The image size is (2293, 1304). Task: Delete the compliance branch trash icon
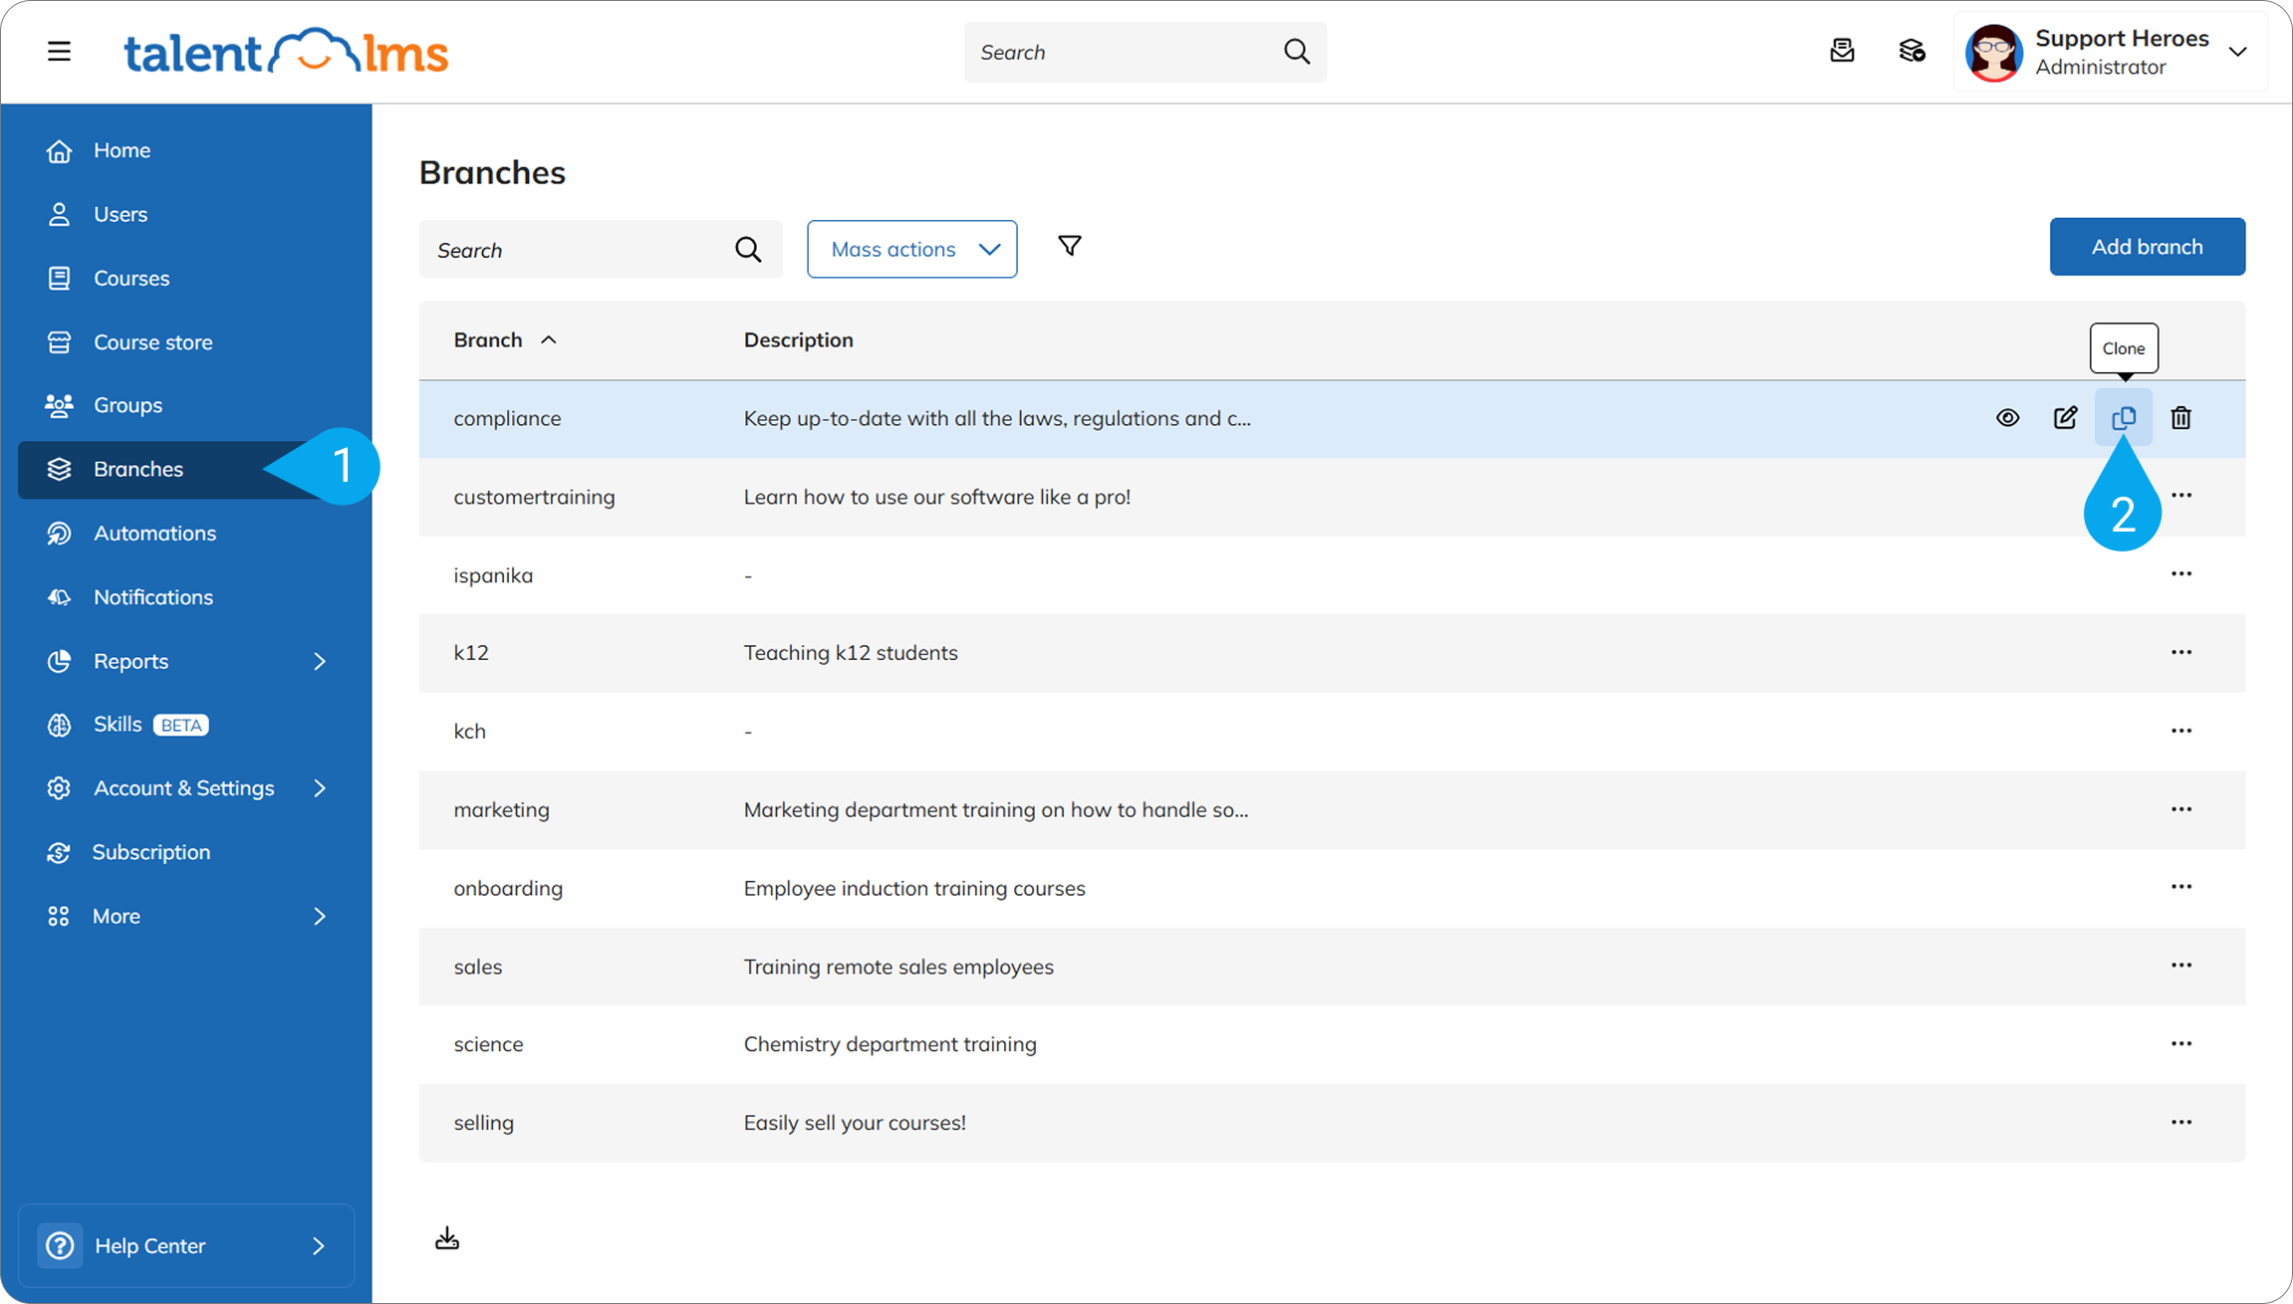point(2180,418)
